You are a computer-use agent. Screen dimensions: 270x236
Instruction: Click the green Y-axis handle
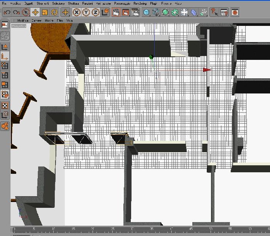point(151,57)
